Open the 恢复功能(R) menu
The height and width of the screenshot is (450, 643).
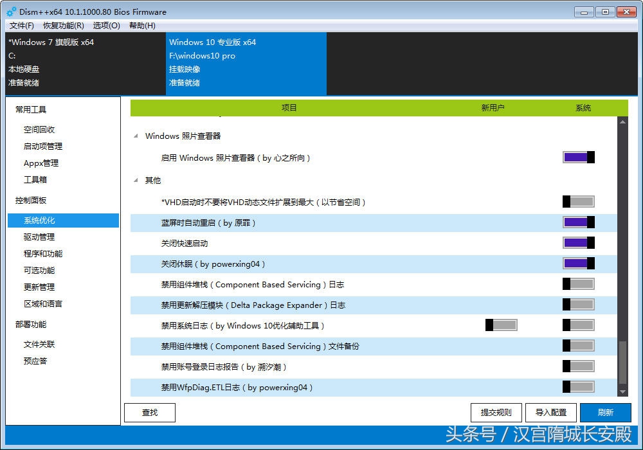(x=64, y=26)
